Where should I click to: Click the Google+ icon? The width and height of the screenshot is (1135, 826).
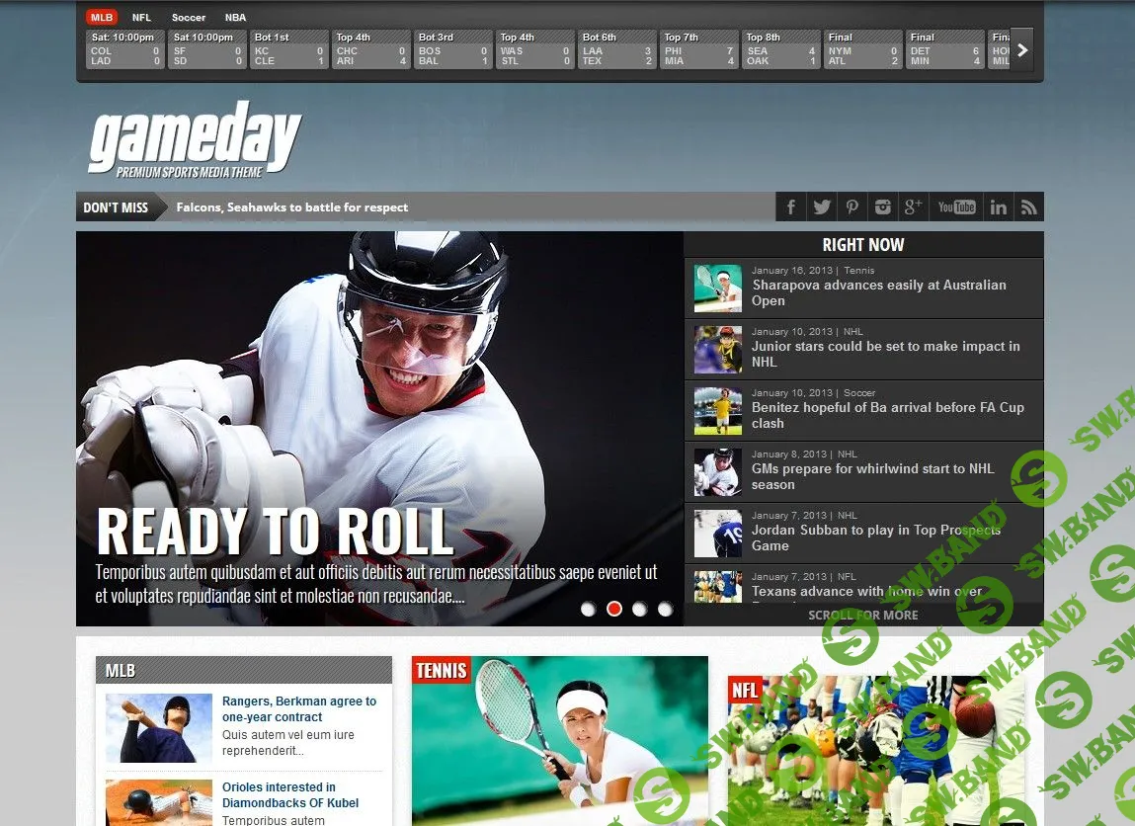913,206
